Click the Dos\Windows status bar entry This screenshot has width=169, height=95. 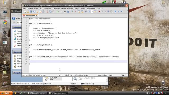[102, 75]
